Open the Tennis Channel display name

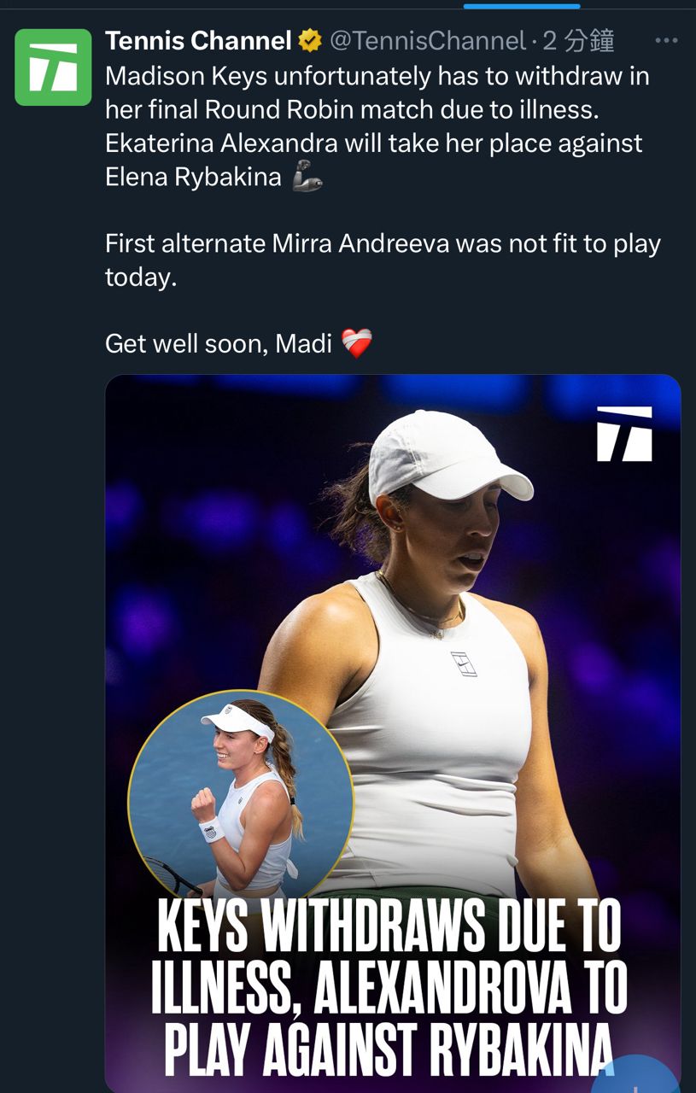click(x=198, y=40)
